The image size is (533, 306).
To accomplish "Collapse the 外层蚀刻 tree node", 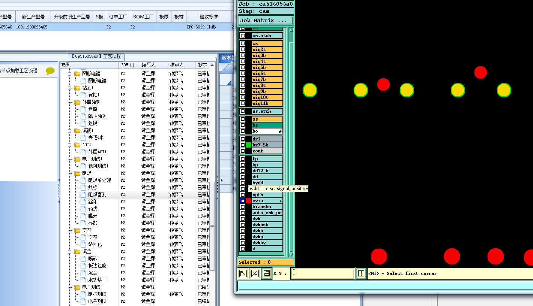I will (x=70, y=102).
